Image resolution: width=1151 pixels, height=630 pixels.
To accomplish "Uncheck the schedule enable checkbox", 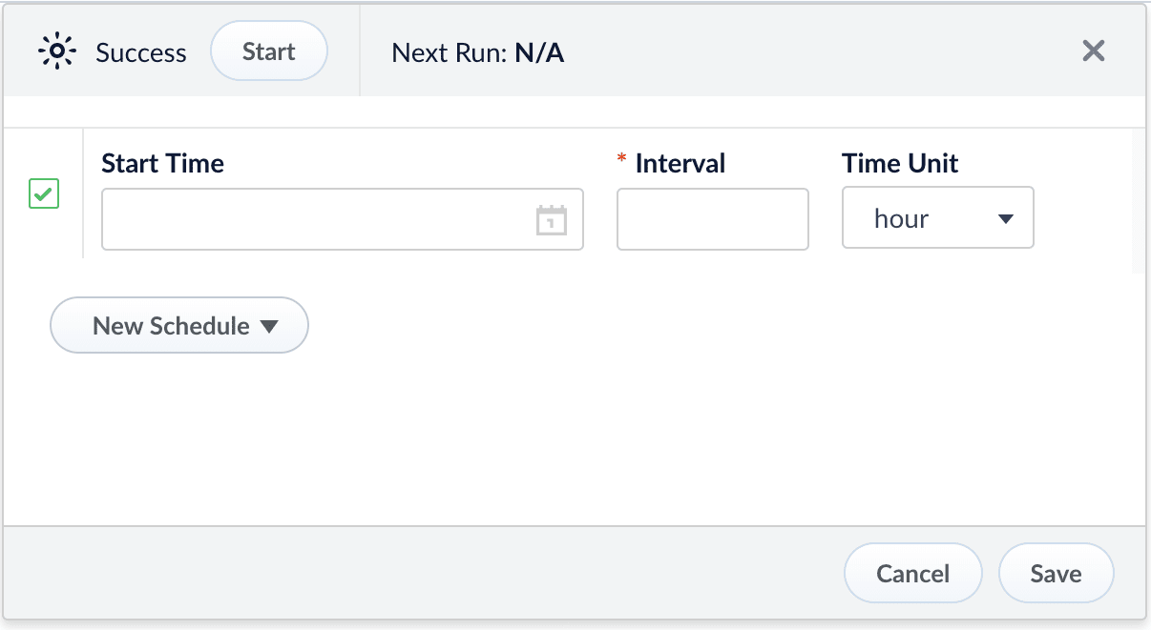I will pos(43,193).
